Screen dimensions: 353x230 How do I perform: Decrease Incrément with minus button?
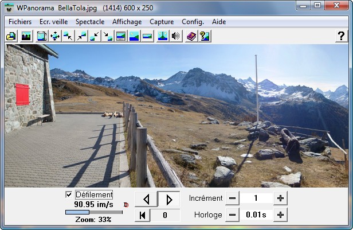coord(232,198)
